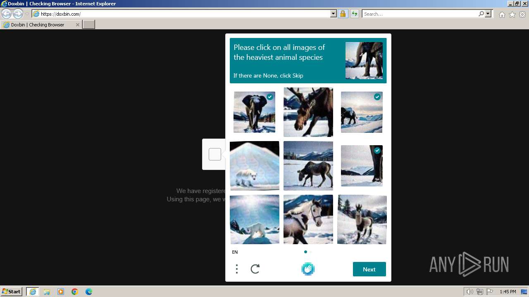Click the example elephant reference image

(x=364, y=61)
